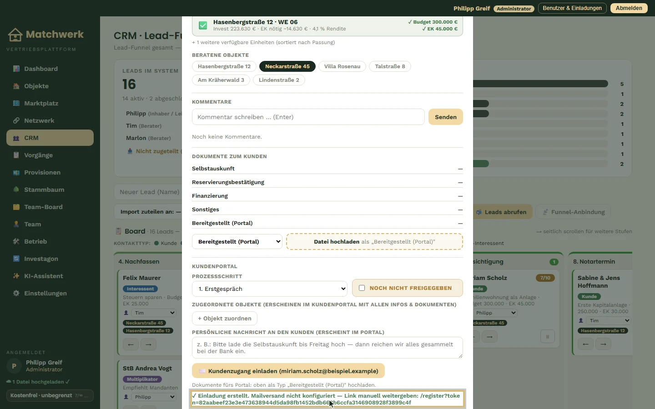This screenshot has height=409, width=655.
Task: Click the Abmelden button
Action: pyautogui.click(x=629, y=8)
